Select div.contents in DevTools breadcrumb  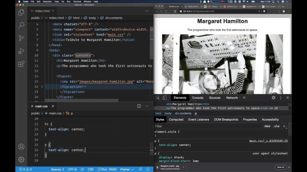point(183,113)
